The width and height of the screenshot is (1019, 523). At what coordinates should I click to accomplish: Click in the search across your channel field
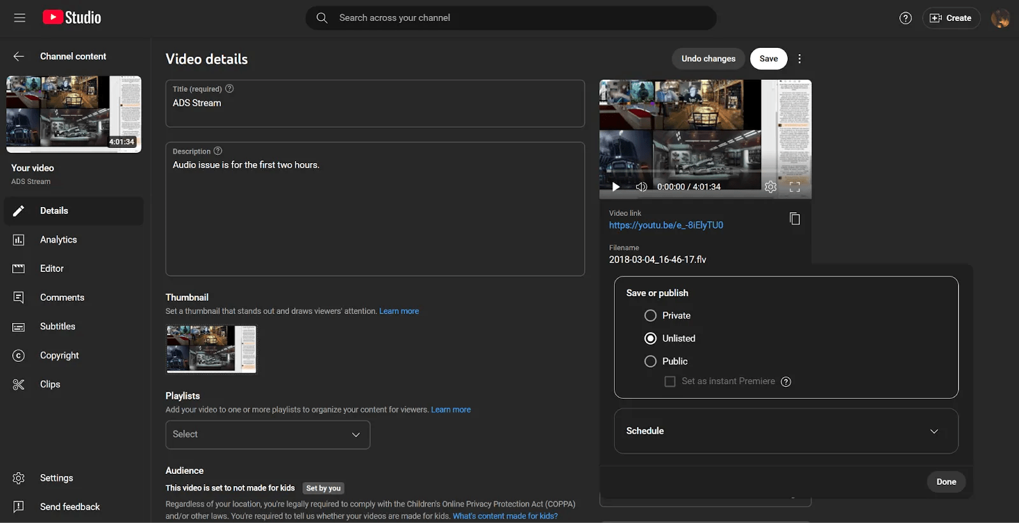click(511, 18)
